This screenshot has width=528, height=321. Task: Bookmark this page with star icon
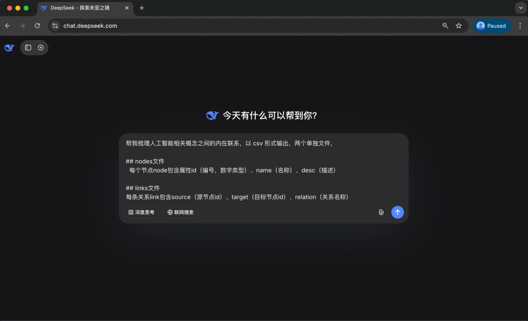point(458,26)
